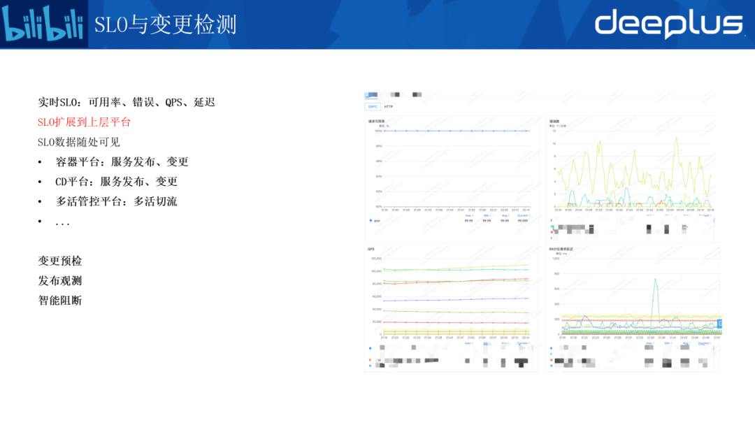Click the red 'SLO扩展到上层平台' text
Viewport: 755px width, 425px height.
tap(84, 122)
